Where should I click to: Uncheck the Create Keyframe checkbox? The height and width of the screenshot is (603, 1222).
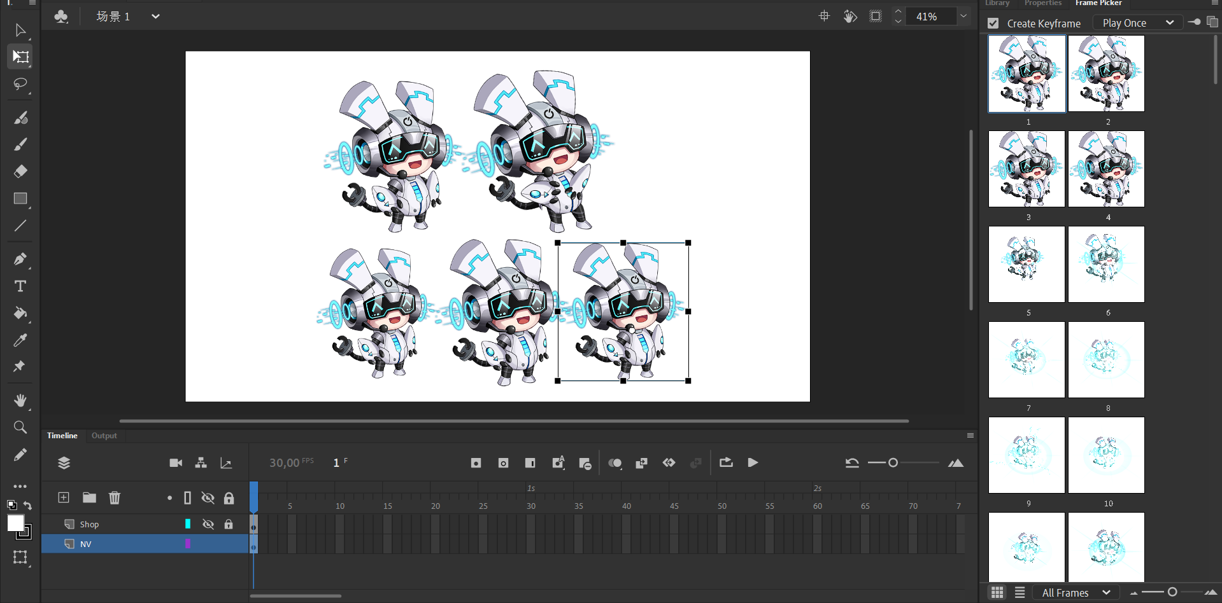click(x=993, y=24)
